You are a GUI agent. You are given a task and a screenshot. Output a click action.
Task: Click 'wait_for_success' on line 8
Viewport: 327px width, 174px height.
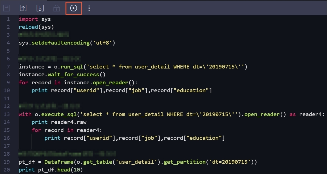coord(73,75)
